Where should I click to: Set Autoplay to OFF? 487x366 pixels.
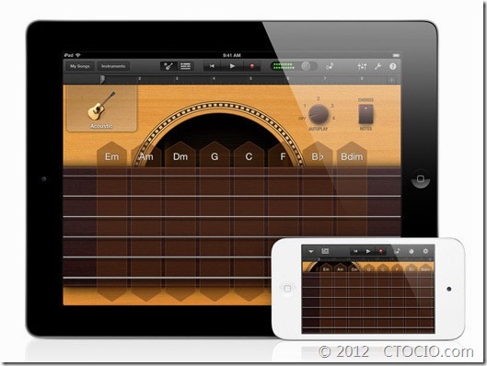click(302, 119)
